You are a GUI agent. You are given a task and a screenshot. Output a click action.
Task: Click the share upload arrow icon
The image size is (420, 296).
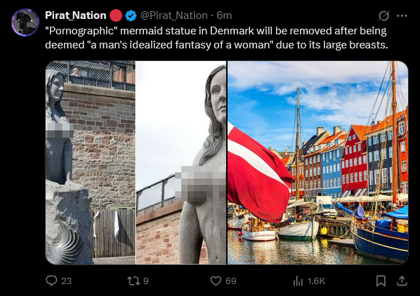tap(402, 281)
